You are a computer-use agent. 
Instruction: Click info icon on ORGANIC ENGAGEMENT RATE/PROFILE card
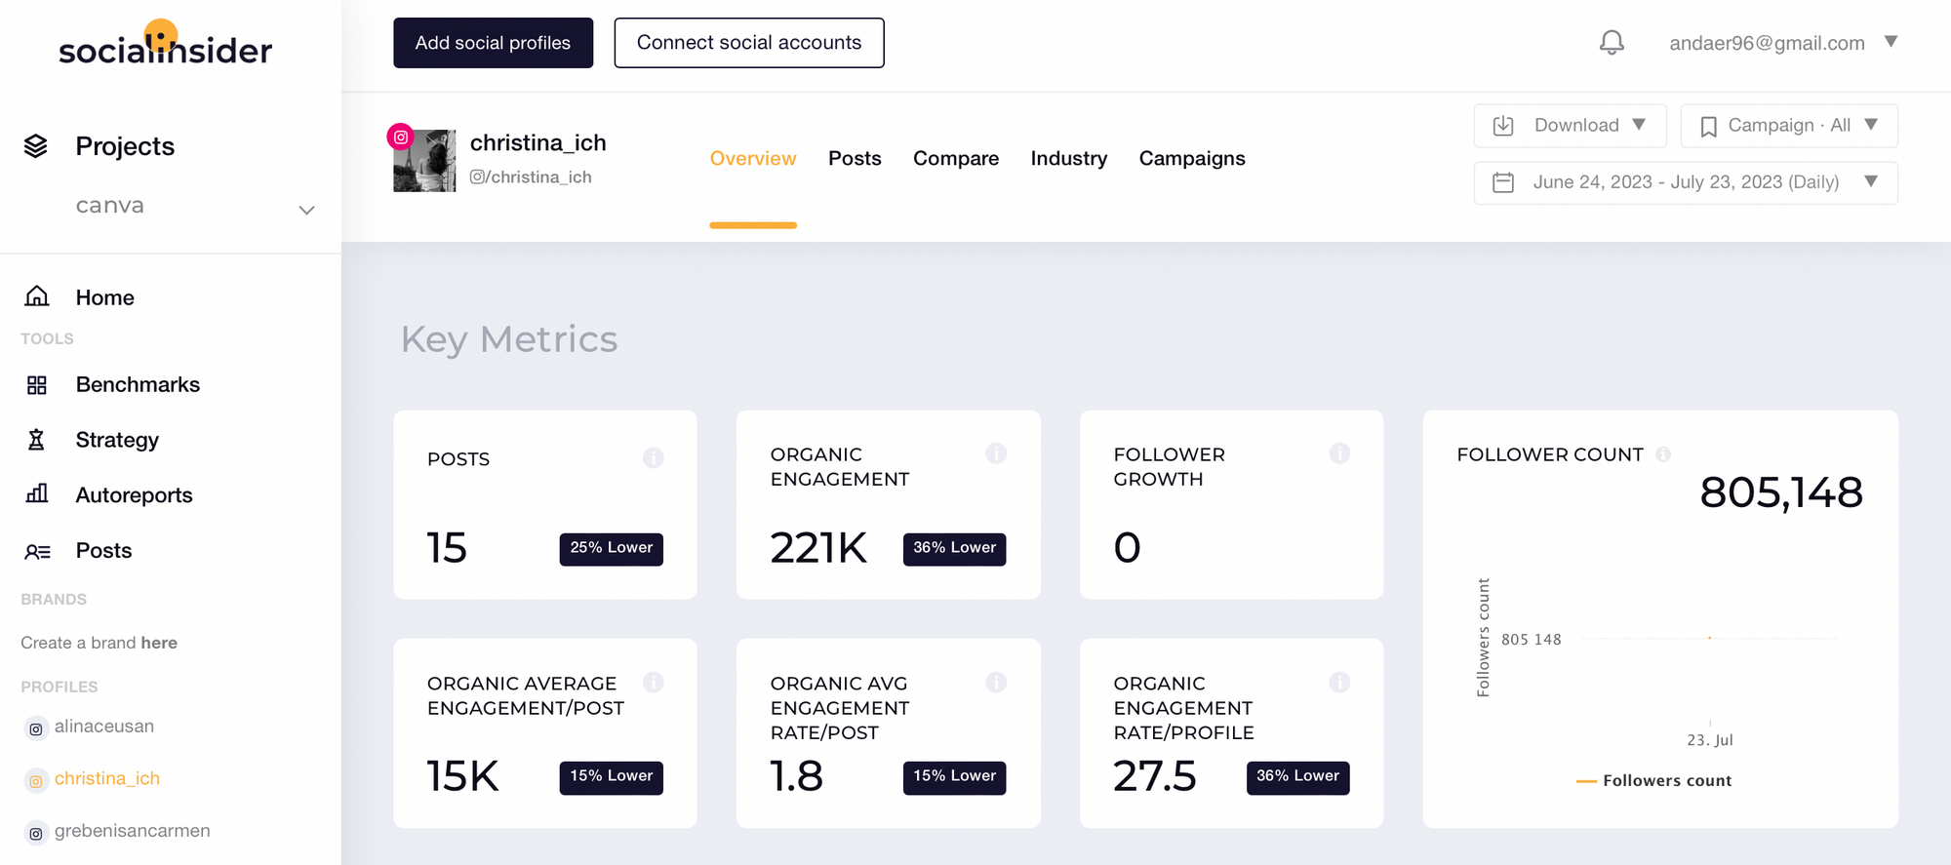coord(1339,683)
